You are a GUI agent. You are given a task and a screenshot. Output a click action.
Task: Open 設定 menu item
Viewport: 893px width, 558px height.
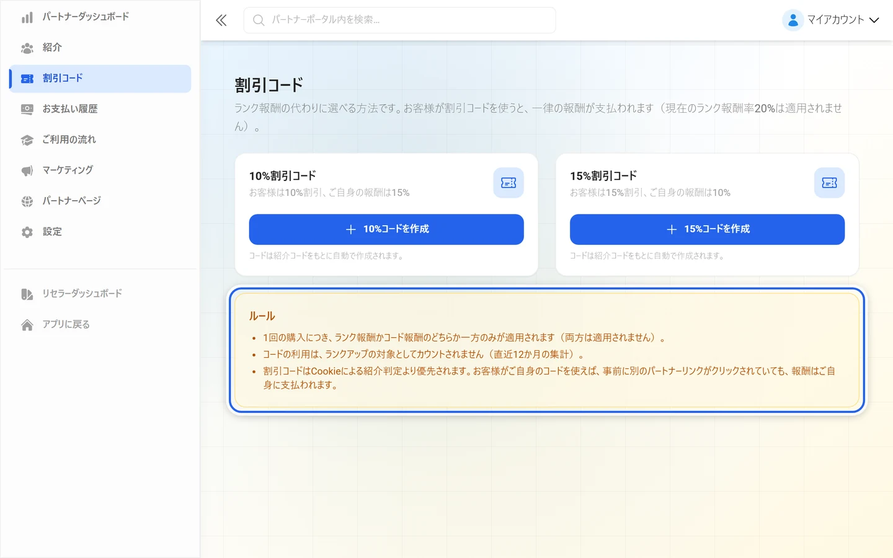tap(100, 232)
